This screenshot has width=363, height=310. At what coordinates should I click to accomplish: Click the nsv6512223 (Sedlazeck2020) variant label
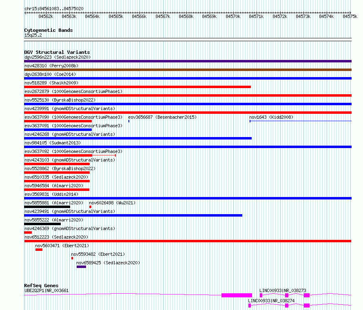(x=56, y=237)
